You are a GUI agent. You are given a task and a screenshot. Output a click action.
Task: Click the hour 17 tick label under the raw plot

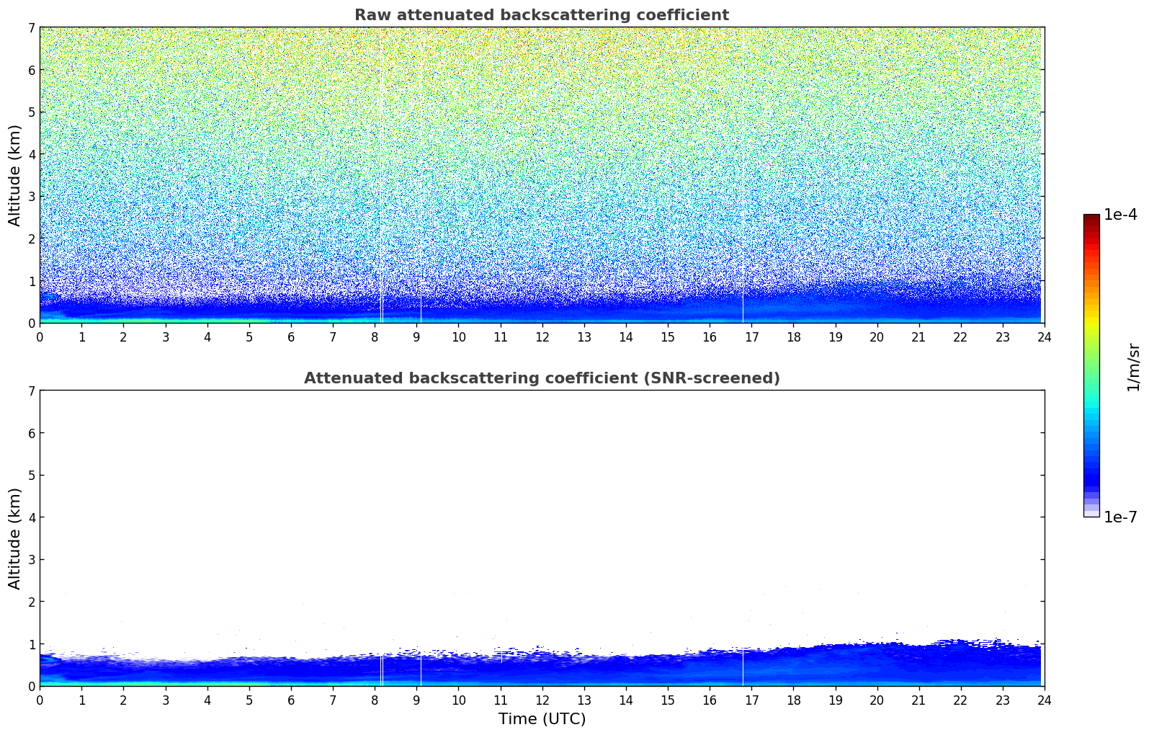[751, 337]
